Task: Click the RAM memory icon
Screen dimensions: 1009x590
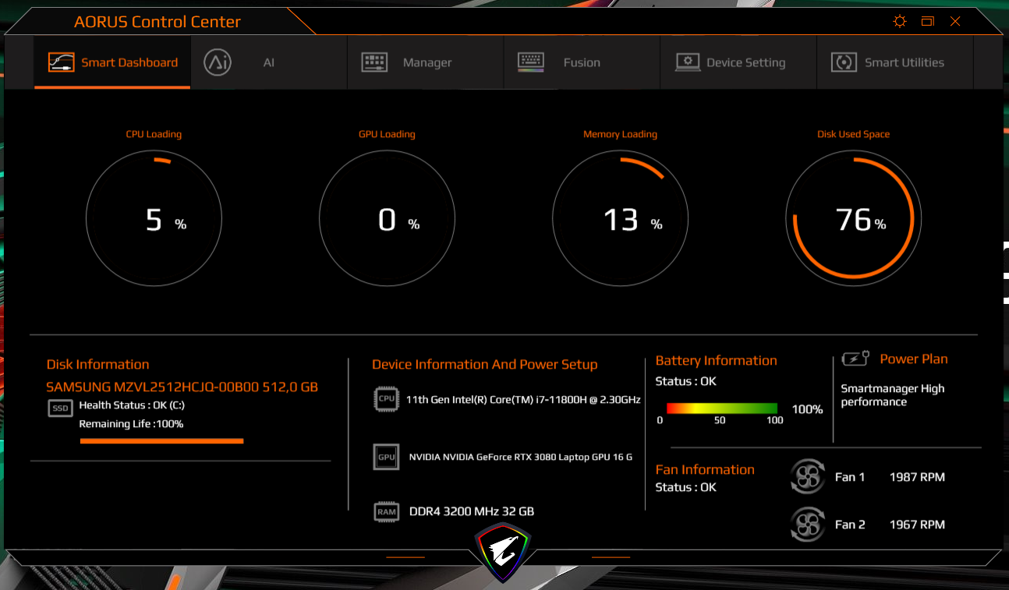Action: coord(386,512)
